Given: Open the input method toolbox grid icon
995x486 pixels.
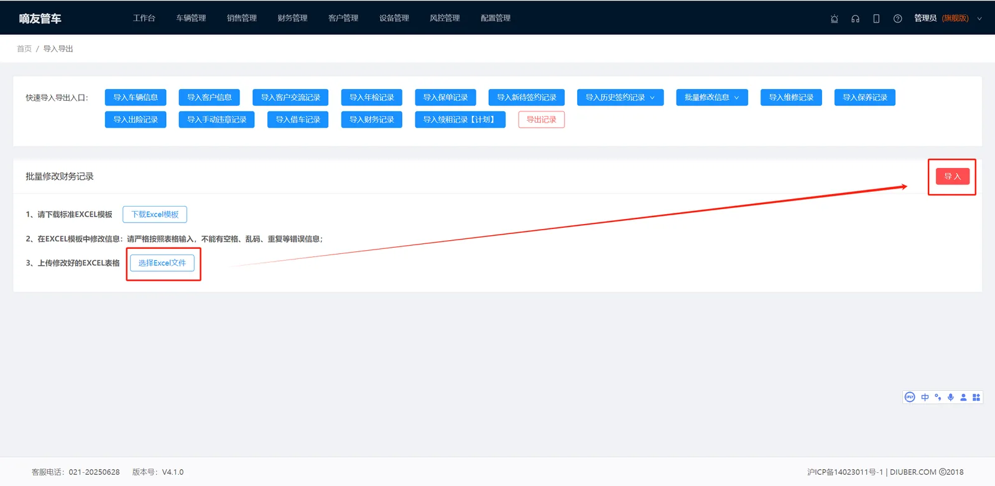Looking at the screenshot, I should click(976, 397).
